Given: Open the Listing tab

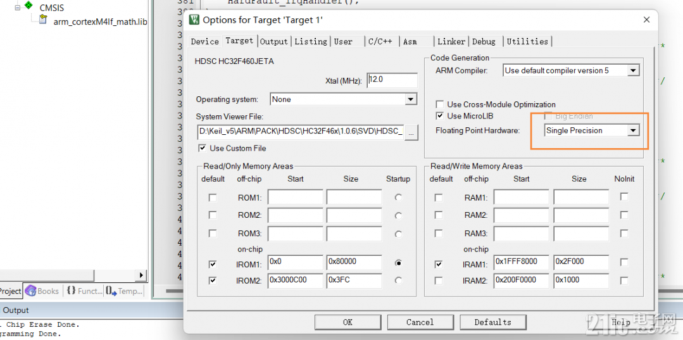Looking at the screenshot, I should 311,41.
